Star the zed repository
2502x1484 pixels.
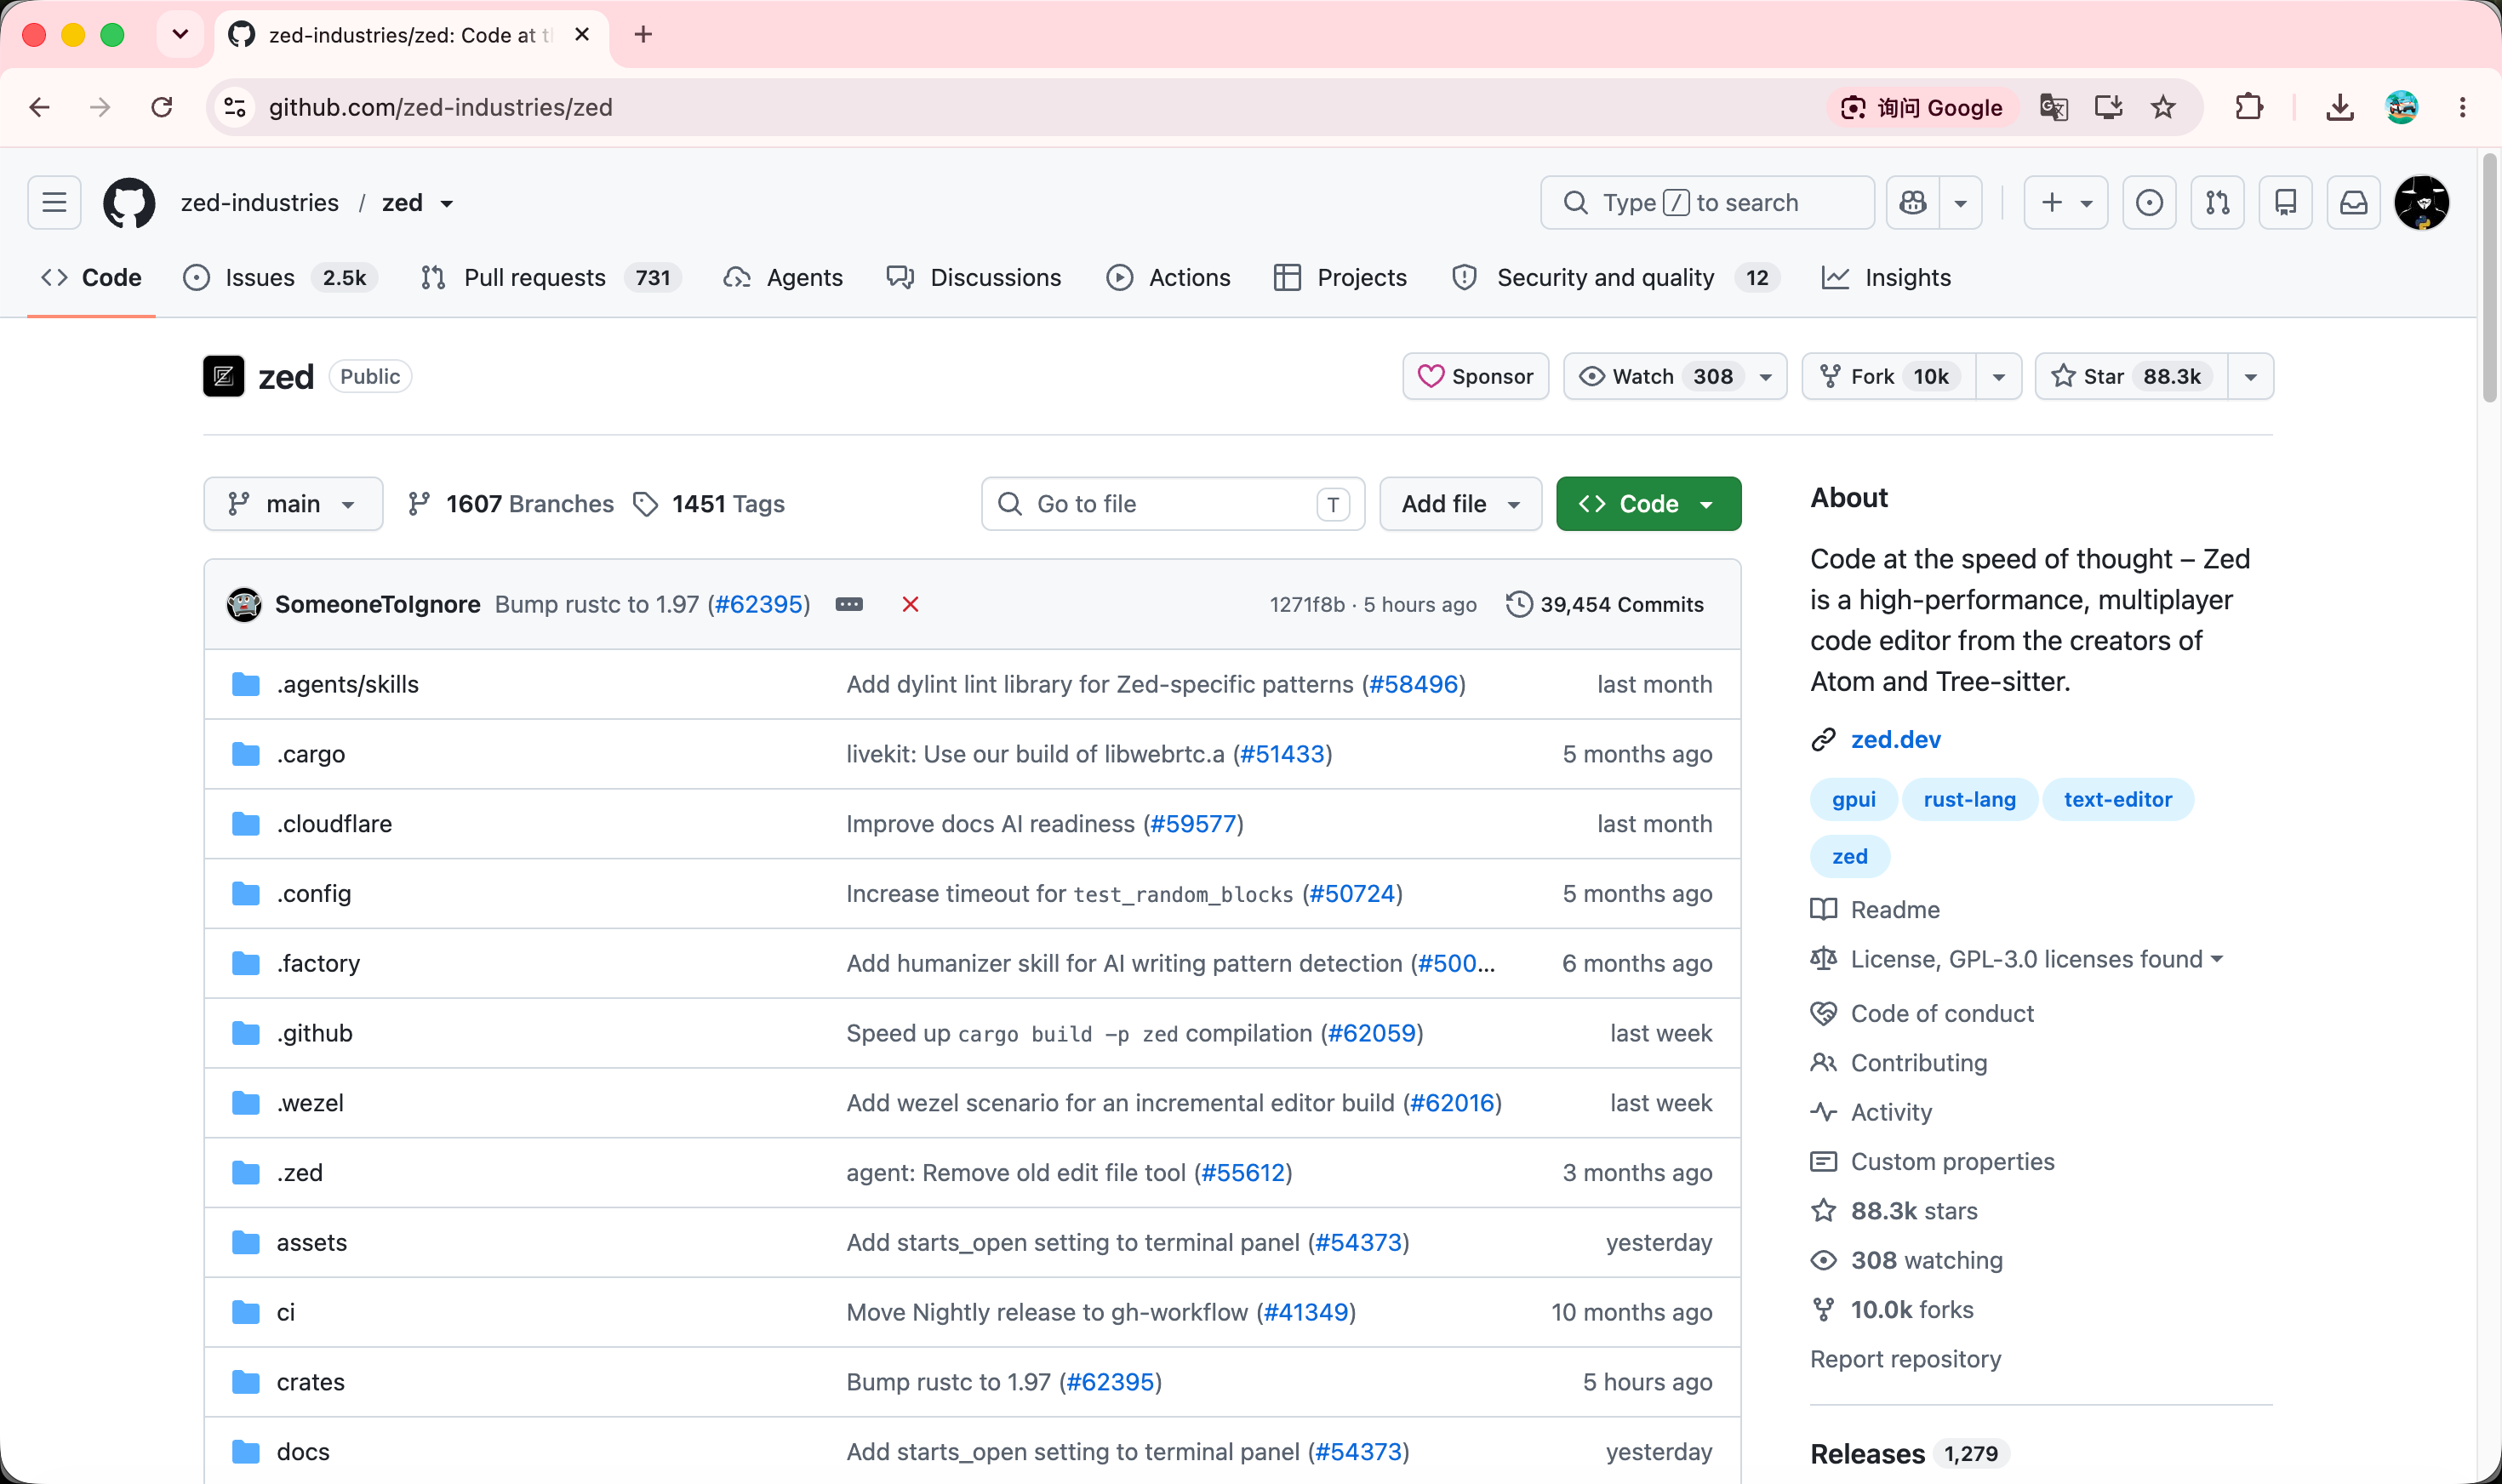click(x=2130, y=377)
